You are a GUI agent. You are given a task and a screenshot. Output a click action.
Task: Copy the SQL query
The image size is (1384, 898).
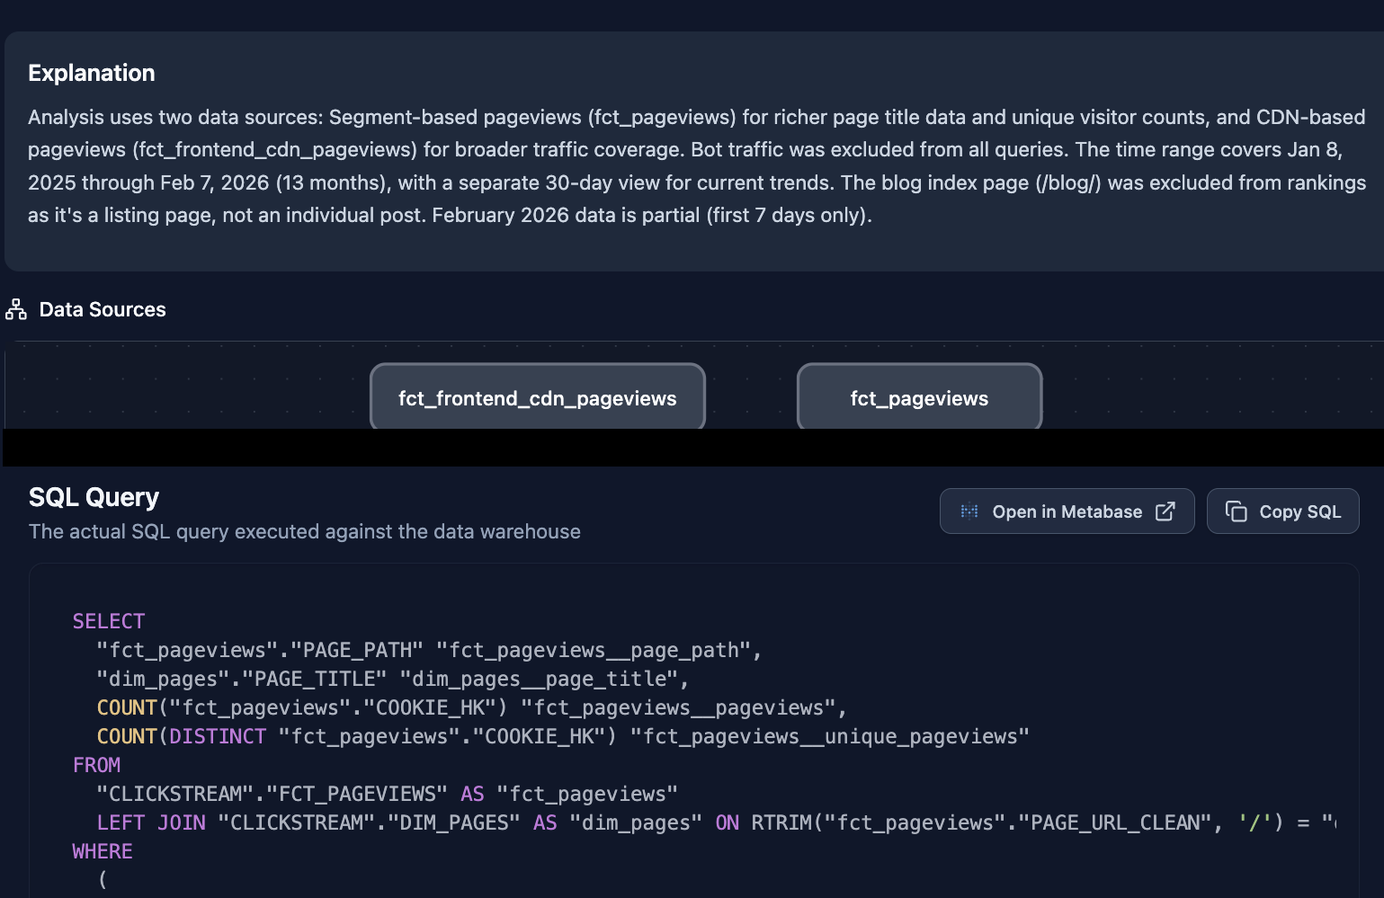(x=1283, y=511)
